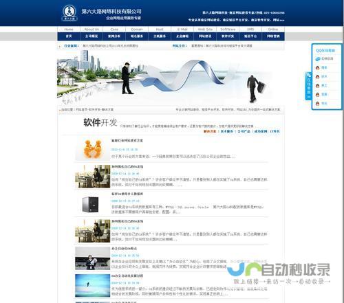Select the orange 解决方案 sub-menu link

(x=210, y=131)
